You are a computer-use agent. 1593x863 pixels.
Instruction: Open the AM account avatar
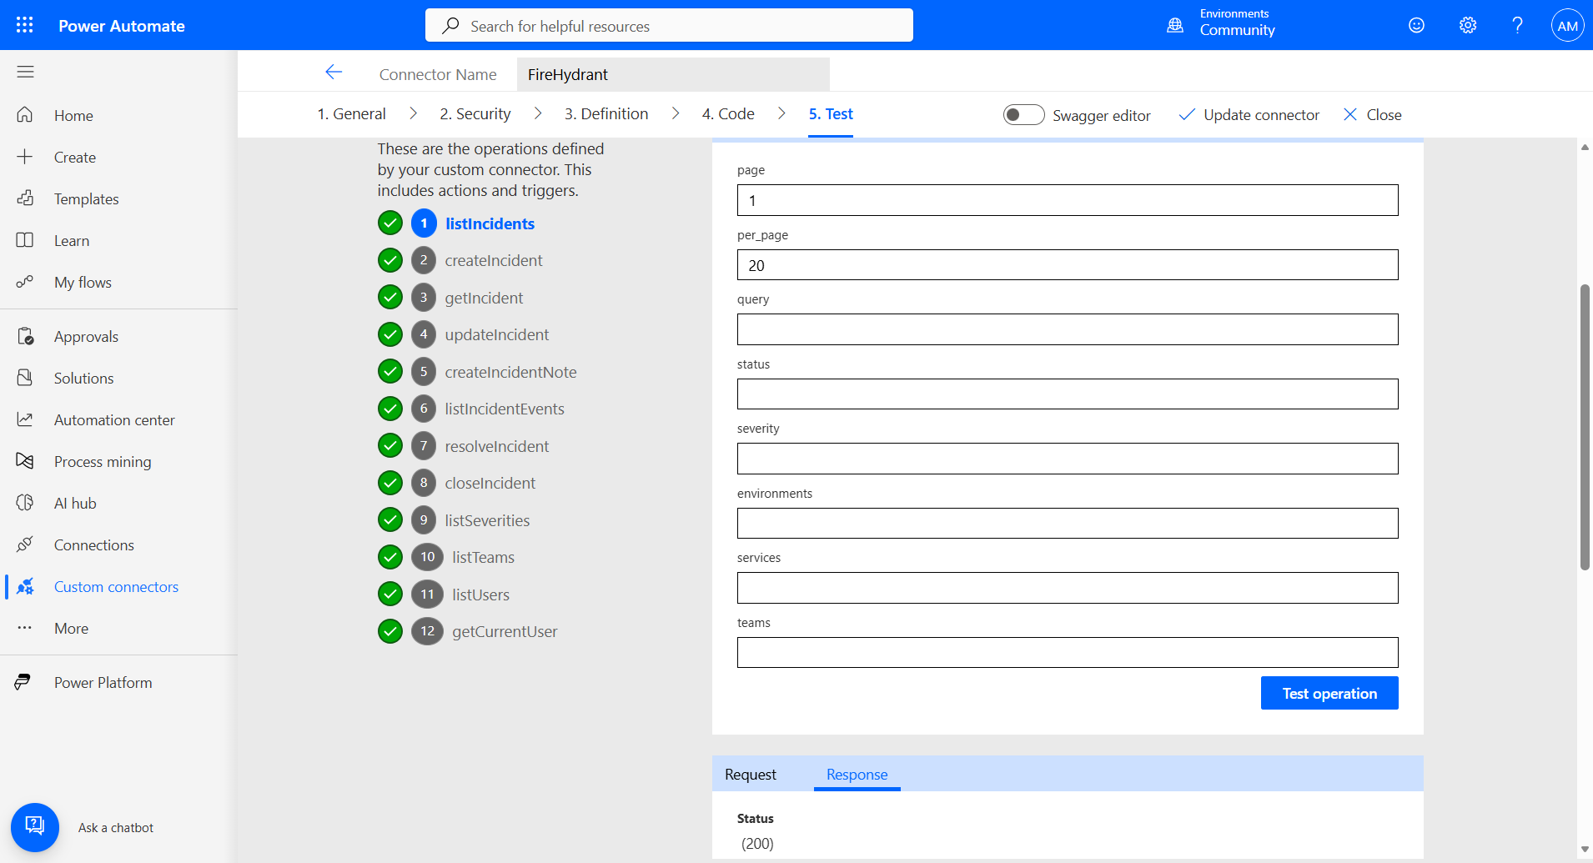click(x=1567, y=25)
